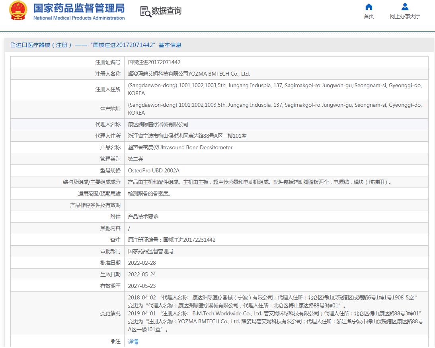Select remark 原注册证编号 国械注进20172231442

point(172,240)
